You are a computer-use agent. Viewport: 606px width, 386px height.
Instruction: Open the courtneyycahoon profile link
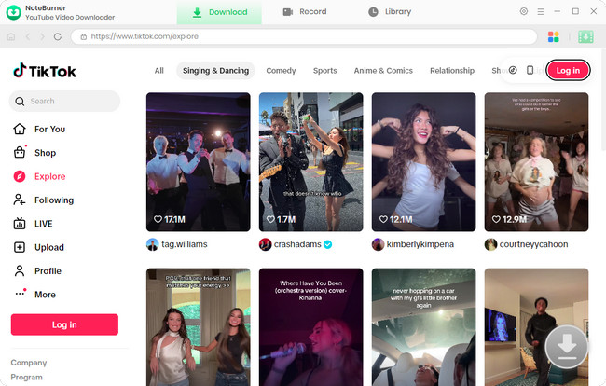(533, 244)
